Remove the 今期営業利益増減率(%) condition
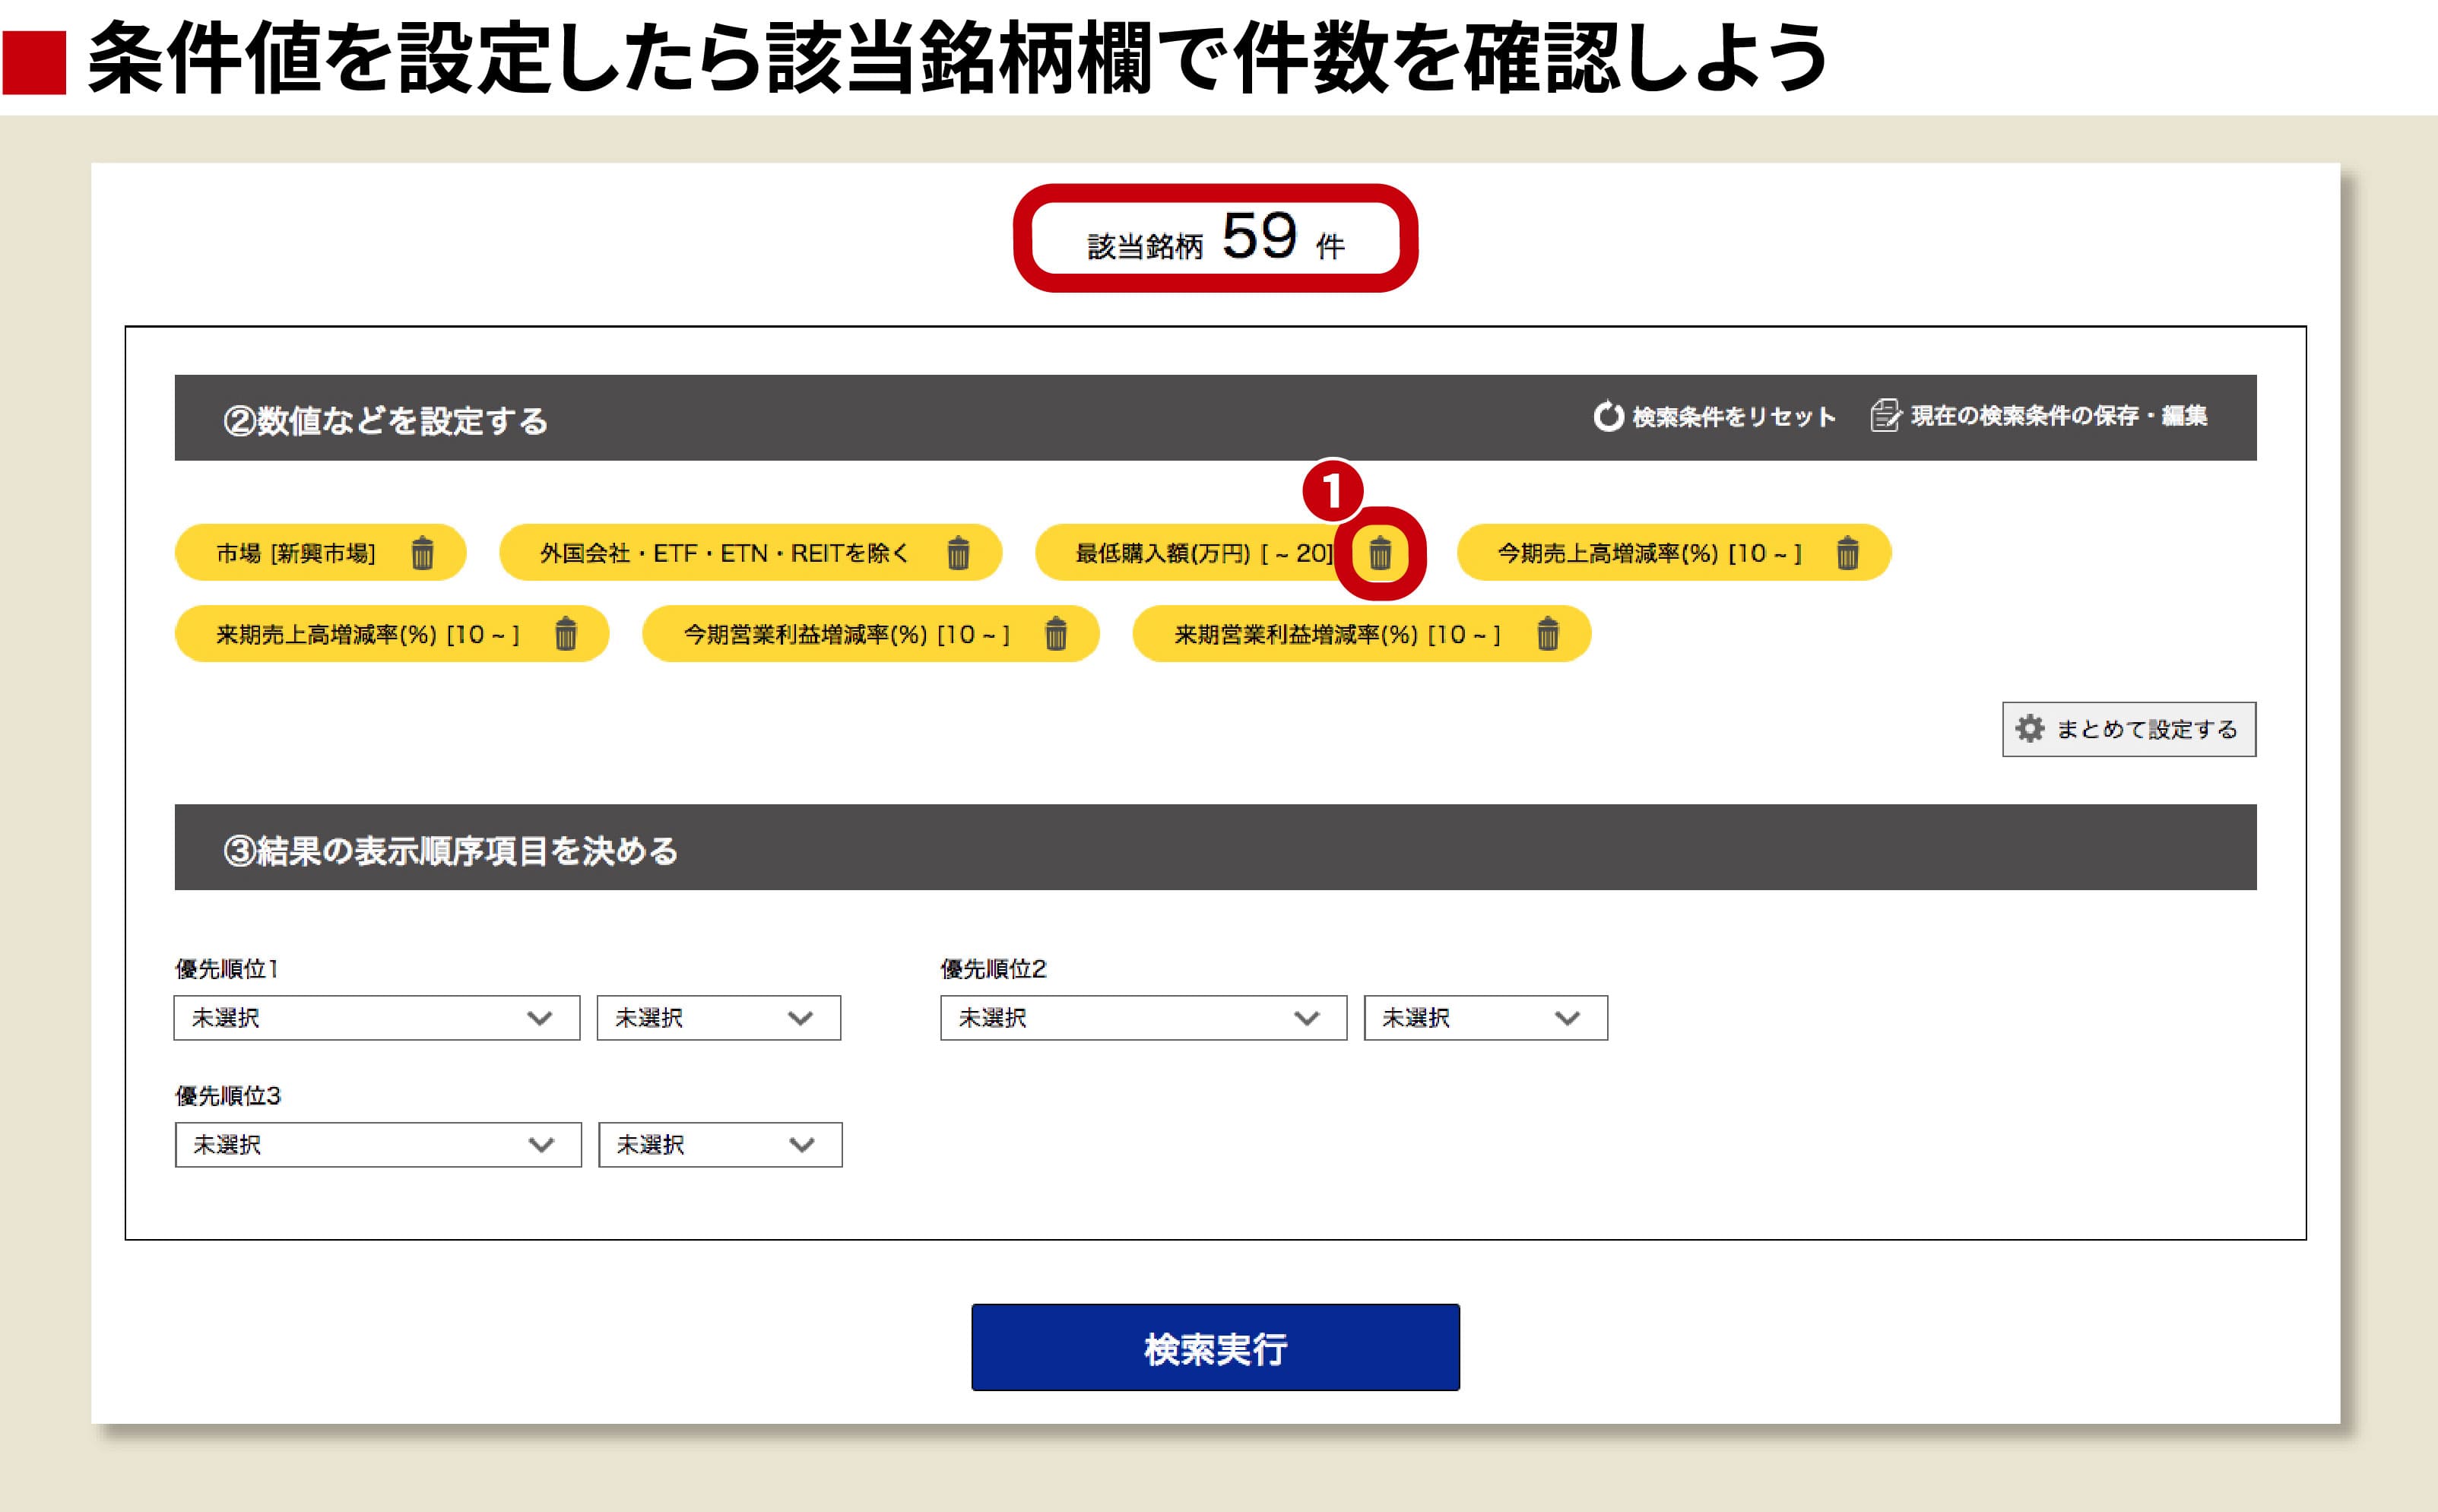 click(x=1056, y=633)
